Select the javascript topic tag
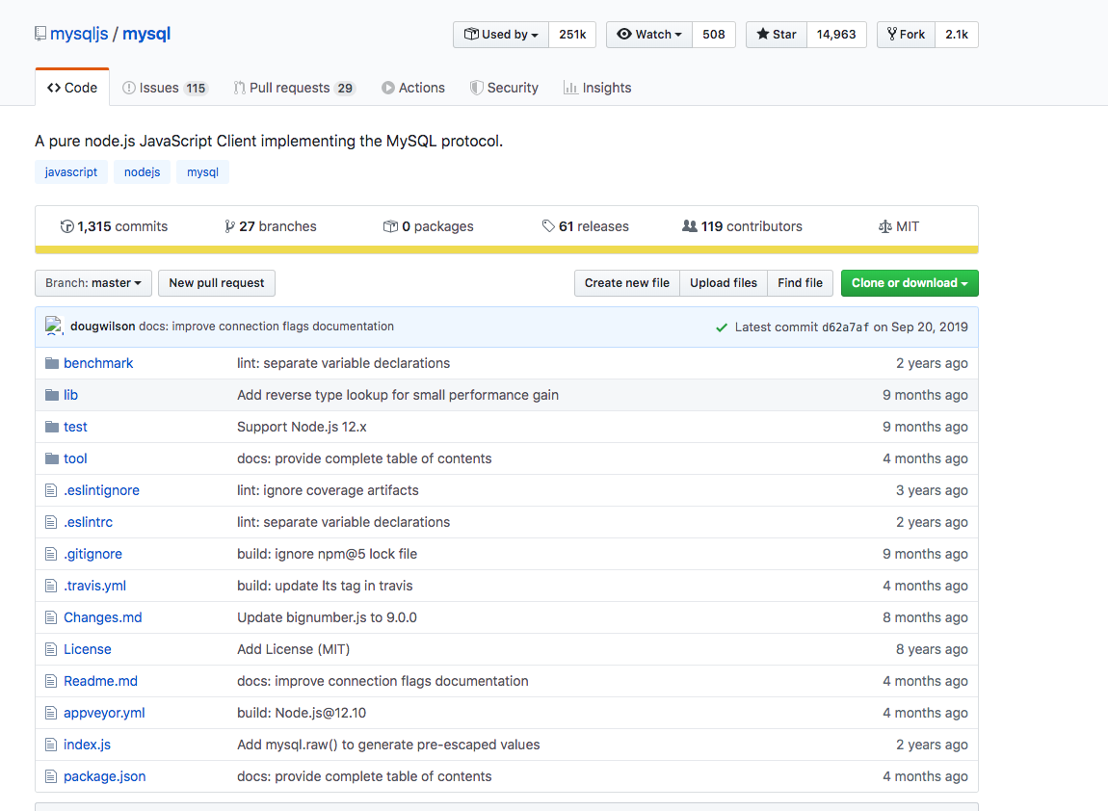Screen dimensions: 1108x811 coord(70,171)
